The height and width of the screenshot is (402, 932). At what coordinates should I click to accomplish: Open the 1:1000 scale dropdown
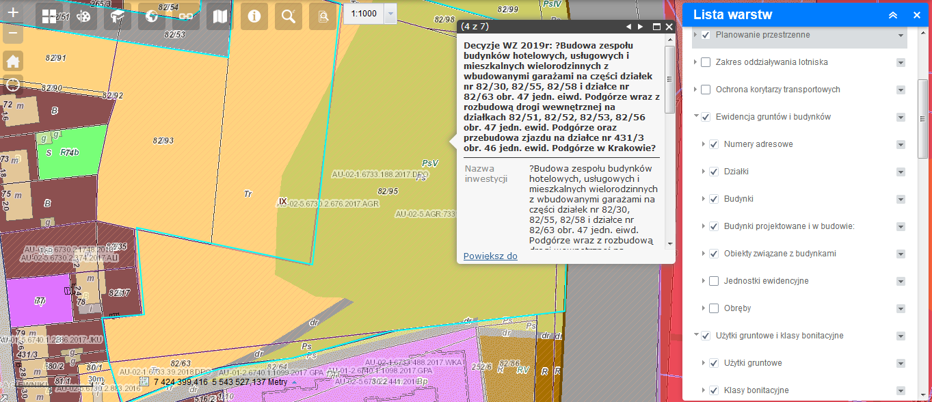[x=390, y=14]
